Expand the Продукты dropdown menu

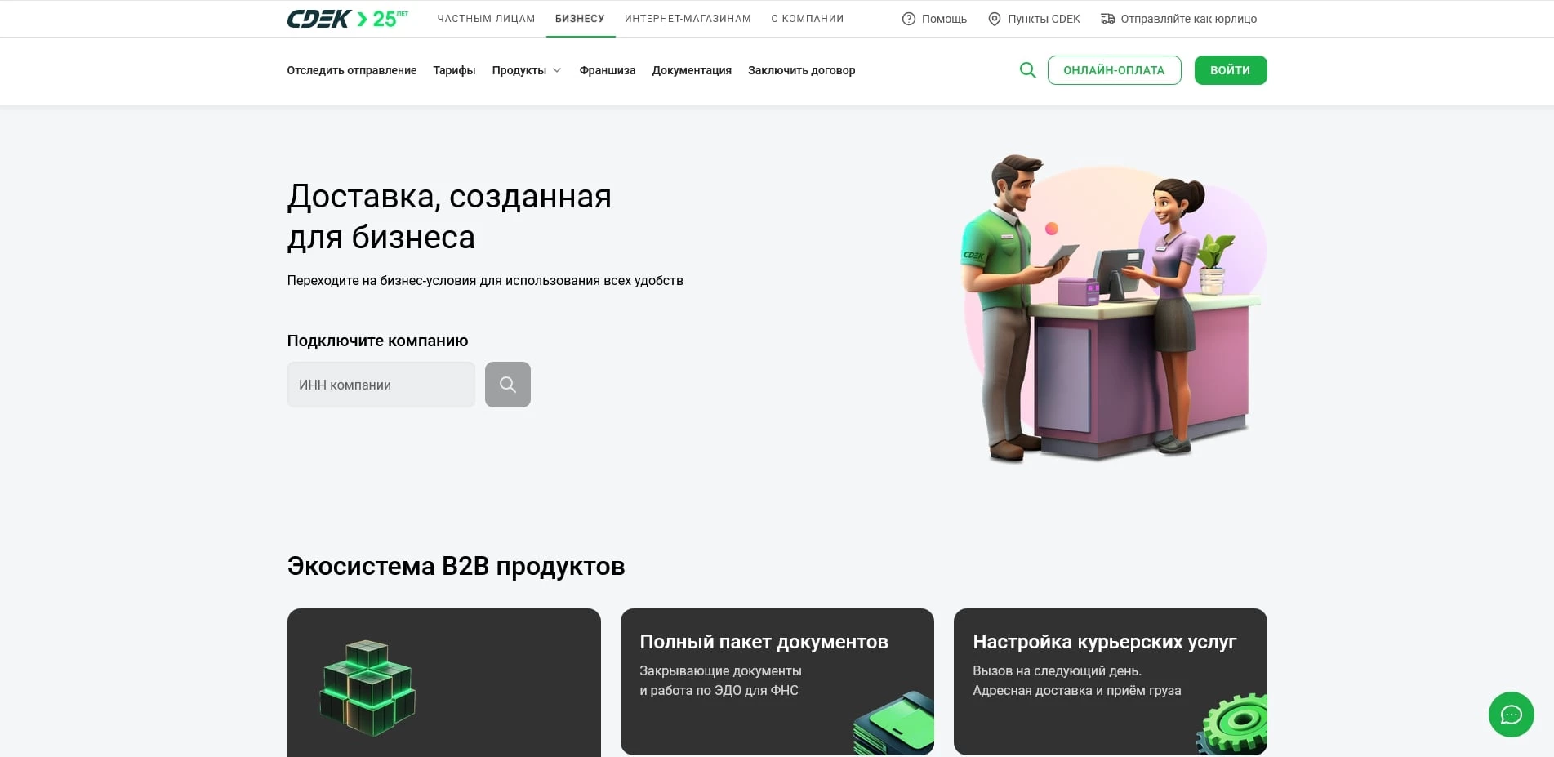[527, 70]
